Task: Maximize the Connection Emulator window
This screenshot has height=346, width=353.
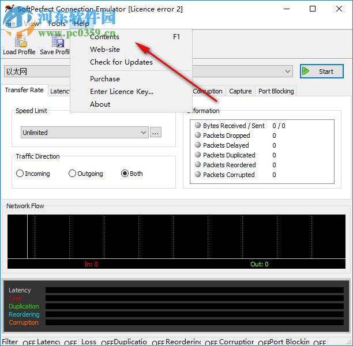Action: [x=313, y=9]
